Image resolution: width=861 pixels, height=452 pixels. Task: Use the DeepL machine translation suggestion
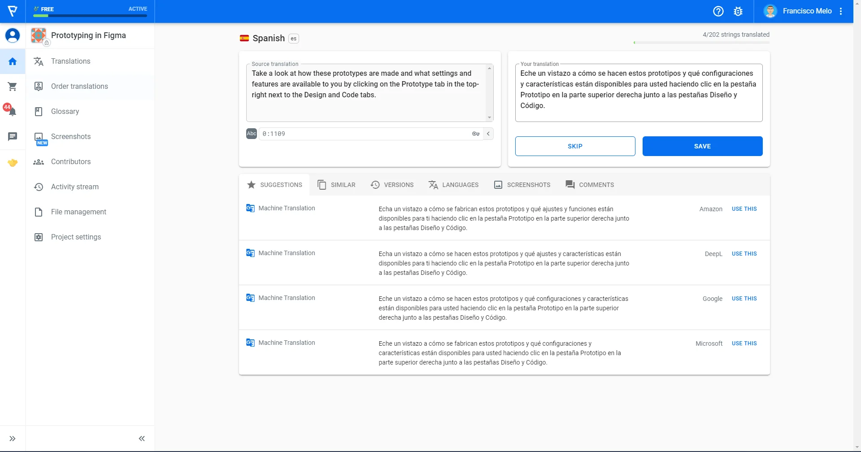coord(744,254)
